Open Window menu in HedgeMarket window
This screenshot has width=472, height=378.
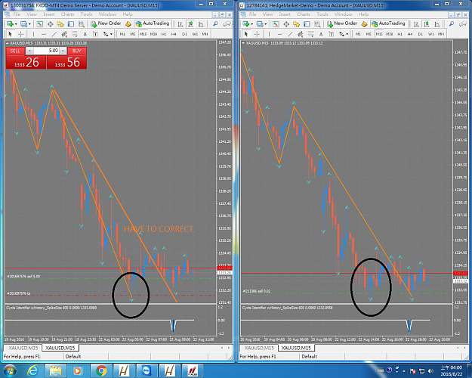pos(344,14)
